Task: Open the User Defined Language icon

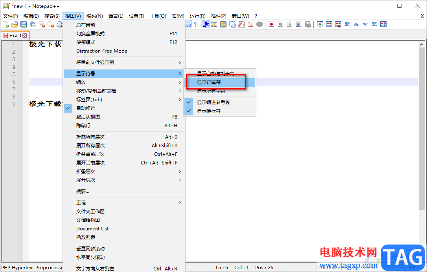Action: point(214,24)
